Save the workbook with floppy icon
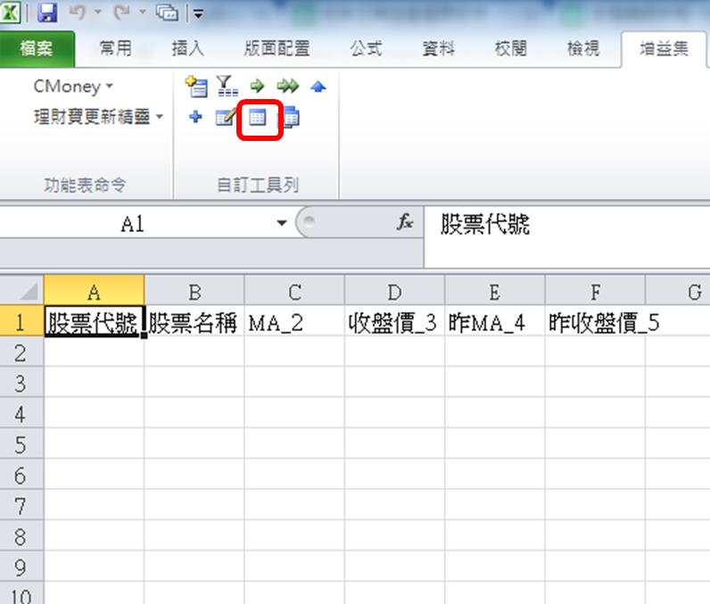The width and height of the screenshot is (710, 604). 47,12
